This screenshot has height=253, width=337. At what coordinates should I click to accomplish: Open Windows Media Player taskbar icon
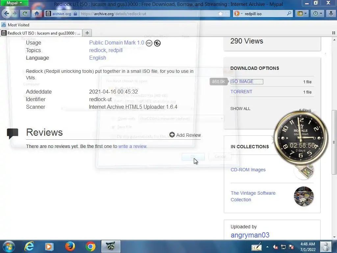(49, 246)
